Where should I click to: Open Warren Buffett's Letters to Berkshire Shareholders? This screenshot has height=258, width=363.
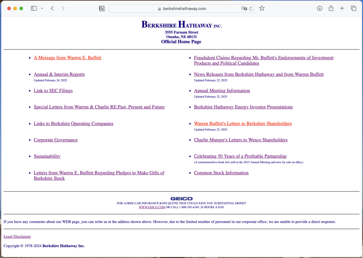(x=243, y=124)
